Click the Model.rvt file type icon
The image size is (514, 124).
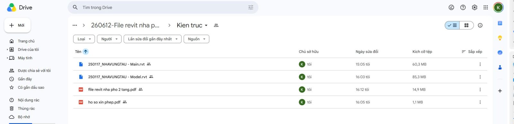point(81,77)
